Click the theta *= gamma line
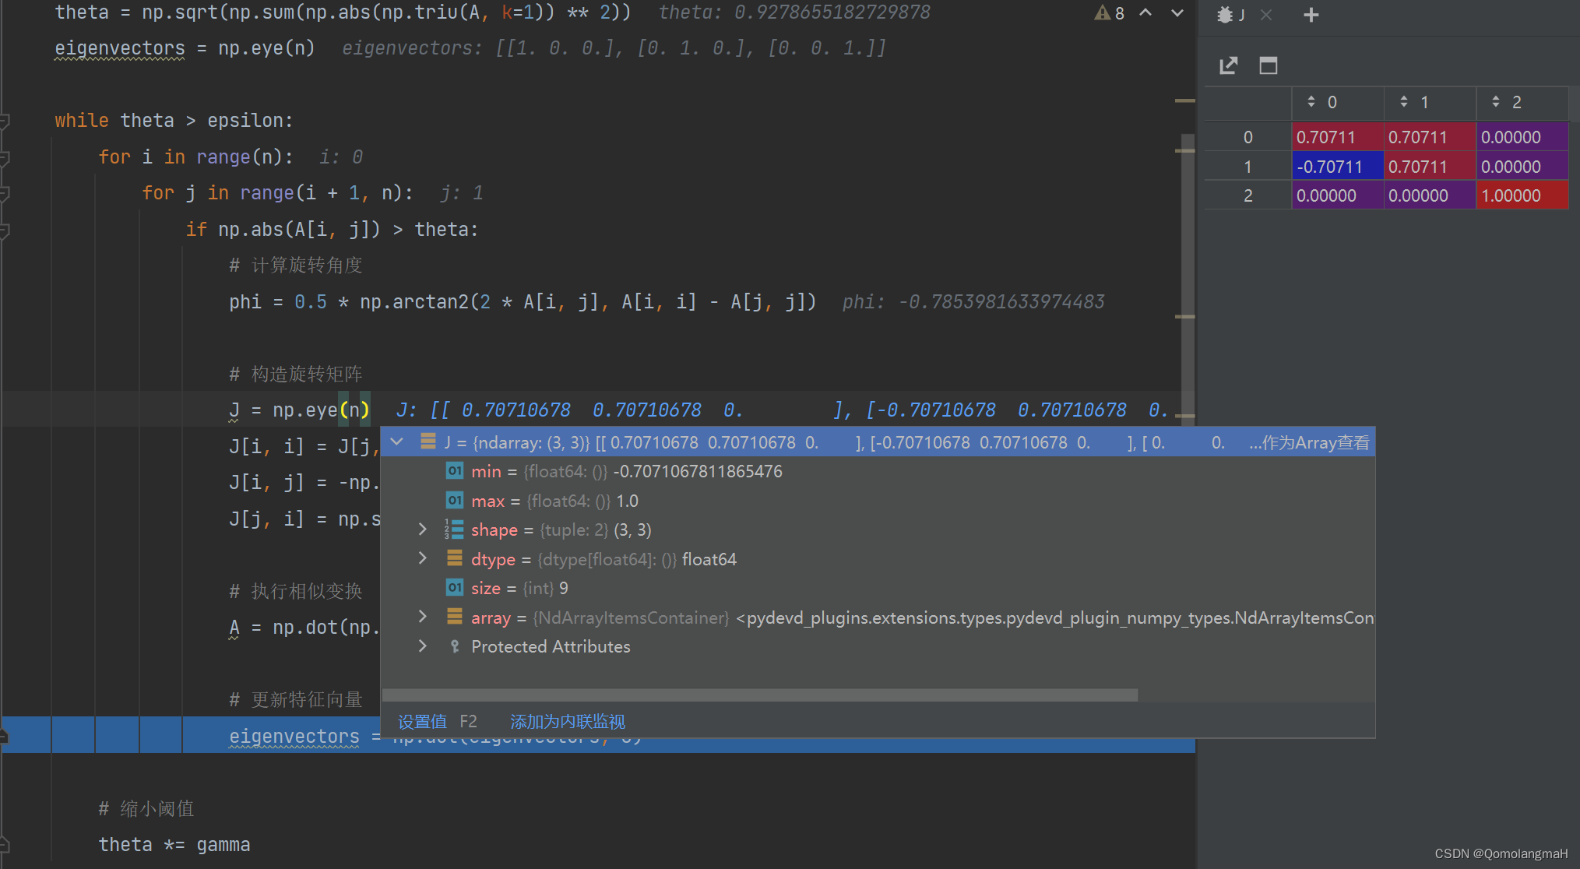The height and width of the screenshot is (869, 1580). click(x=174, y=845)
